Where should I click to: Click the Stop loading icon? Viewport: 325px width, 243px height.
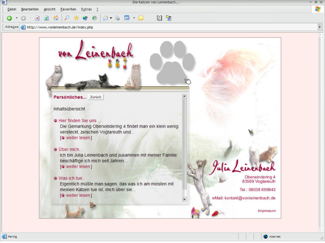pos(37,18)
